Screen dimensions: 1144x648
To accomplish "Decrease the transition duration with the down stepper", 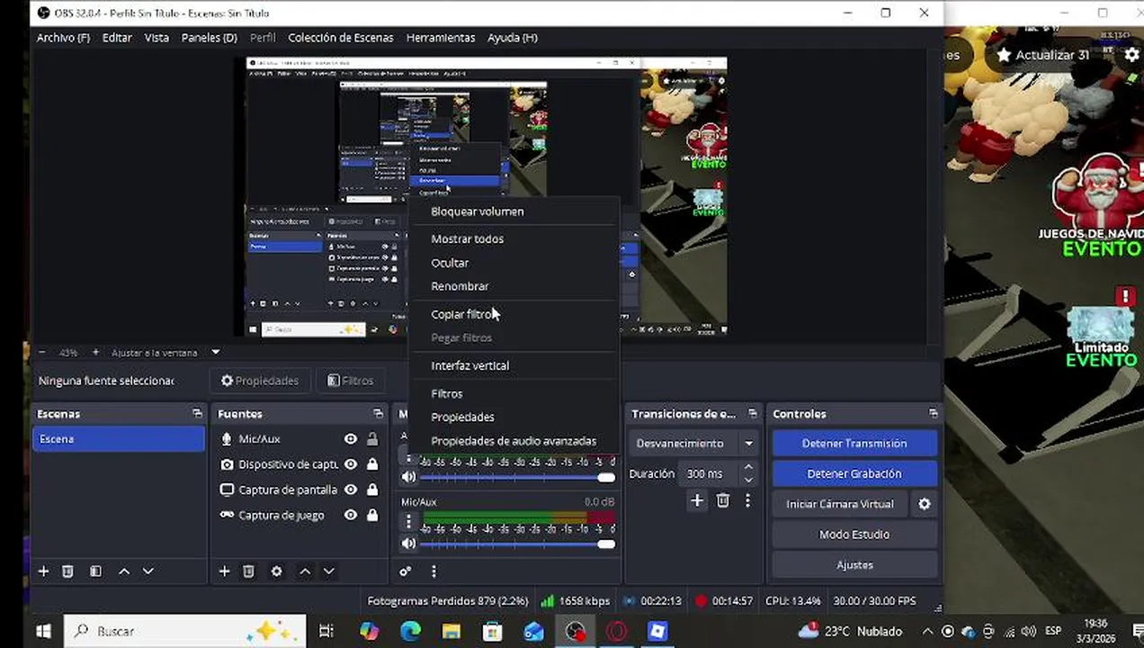I will click(x=748, y=480).
